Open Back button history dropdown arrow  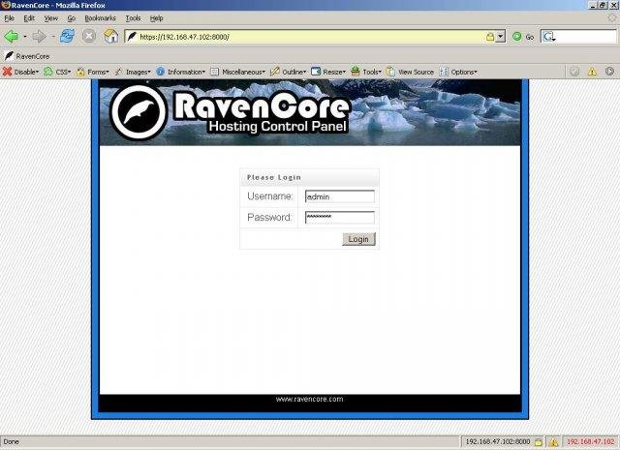click(25, 37)
